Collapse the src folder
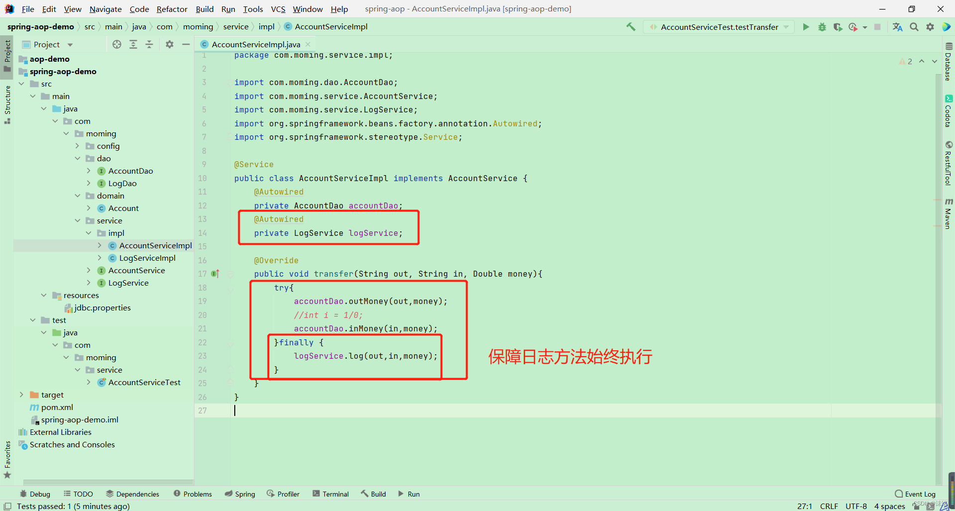The height and width of the screenshot is (511, 955). [21, 84]
